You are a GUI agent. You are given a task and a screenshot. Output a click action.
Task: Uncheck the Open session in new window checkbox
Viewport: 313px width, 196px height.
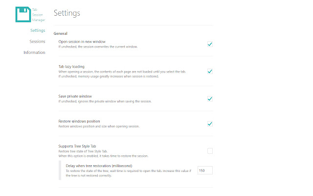(x=209, y=44)
